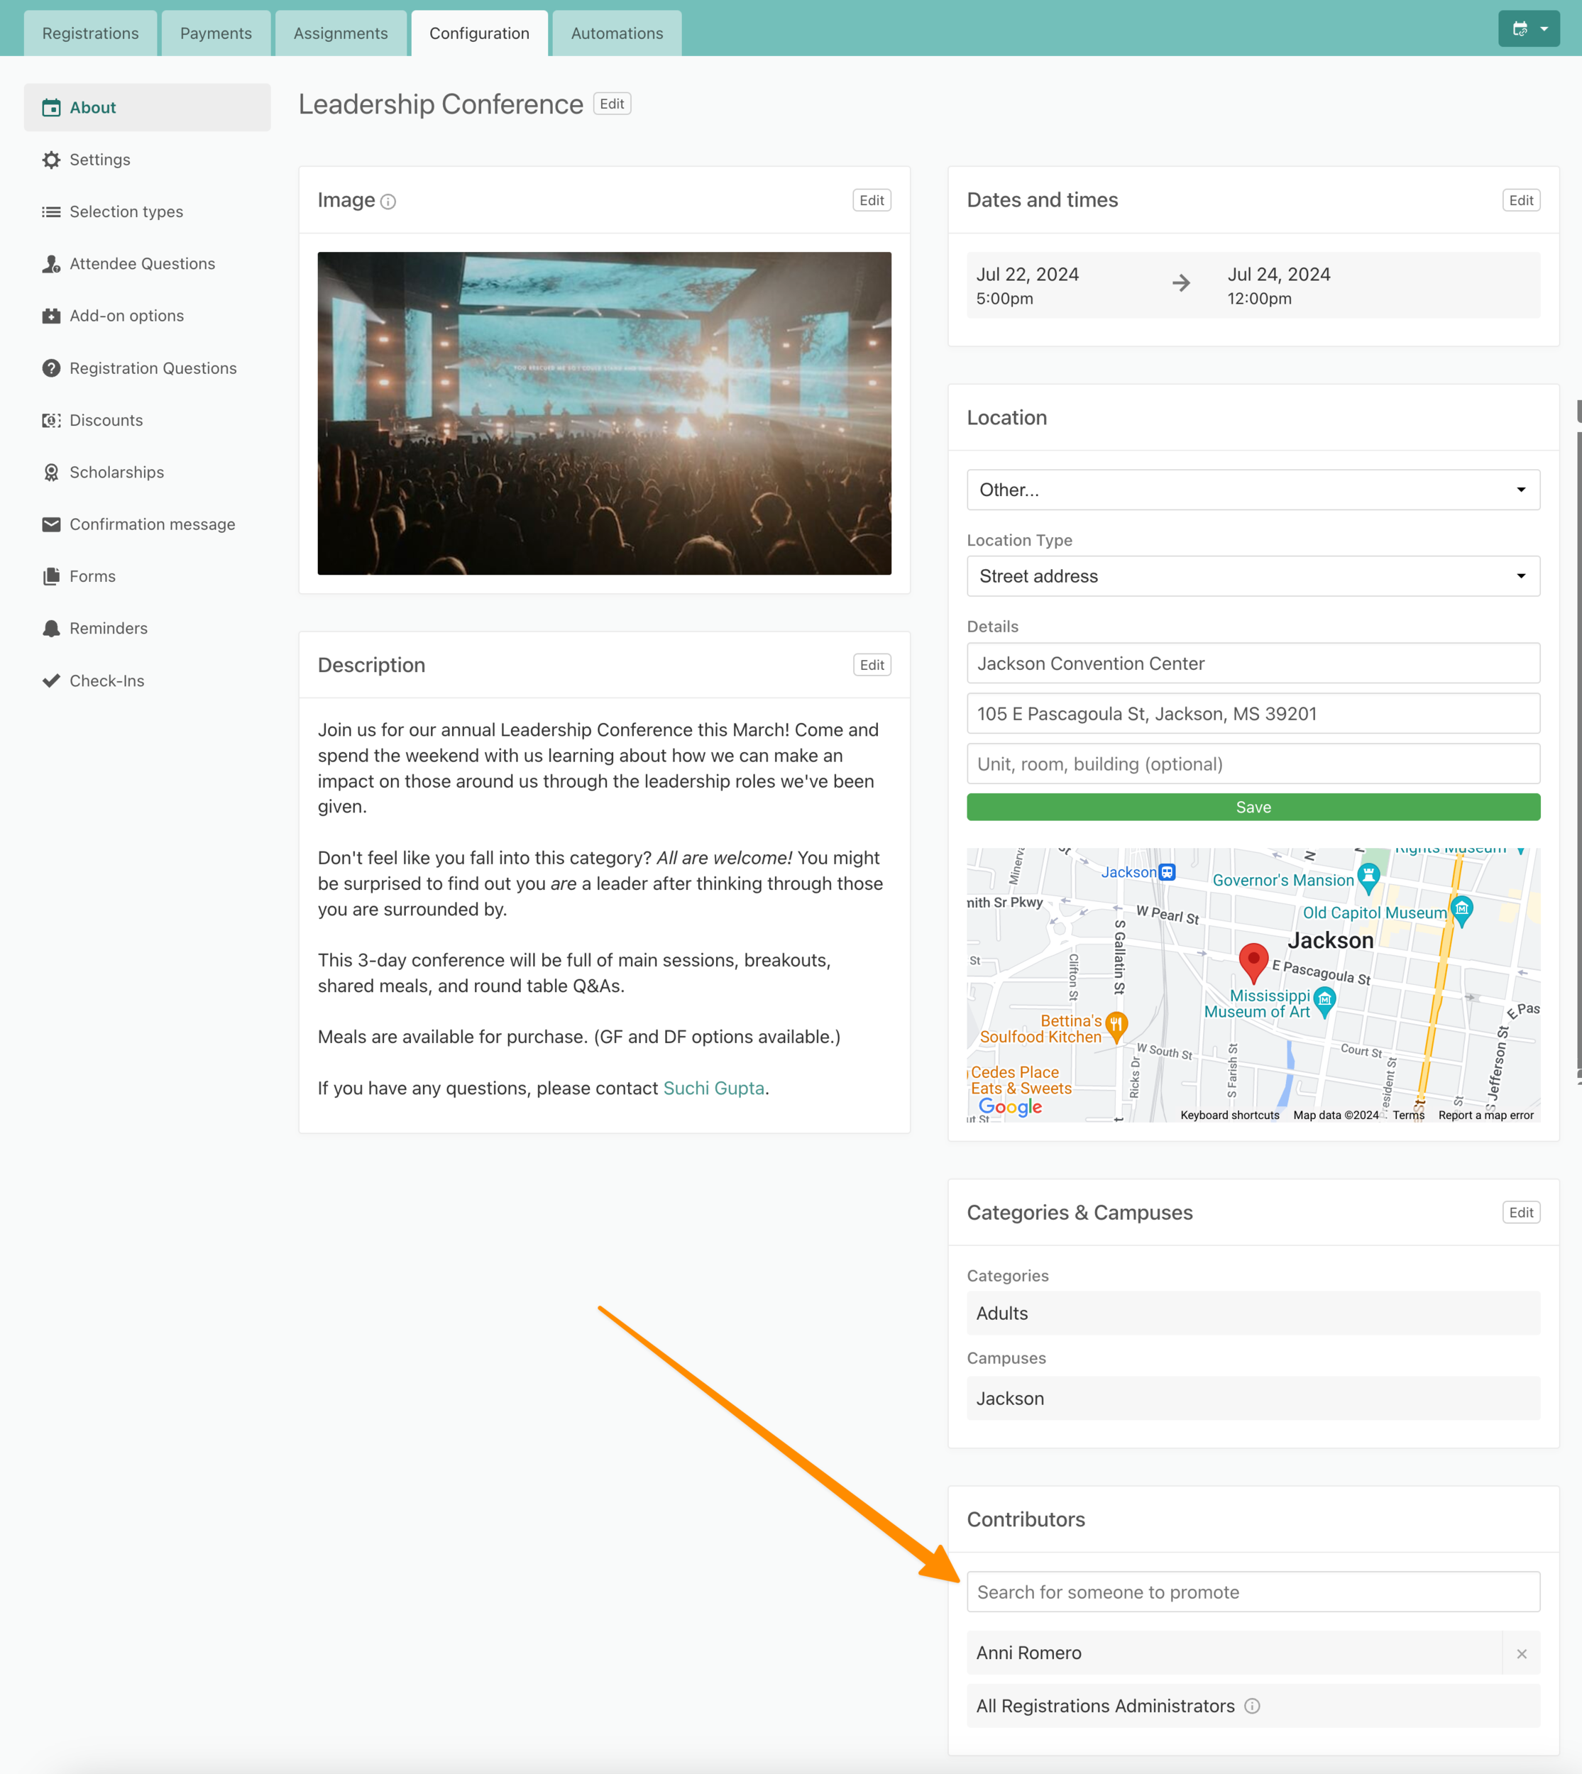Viewport: 1582px width, 1774px height.
Task: Click Edit in Categories & Campuses panel
Action: [1520, 1213]
